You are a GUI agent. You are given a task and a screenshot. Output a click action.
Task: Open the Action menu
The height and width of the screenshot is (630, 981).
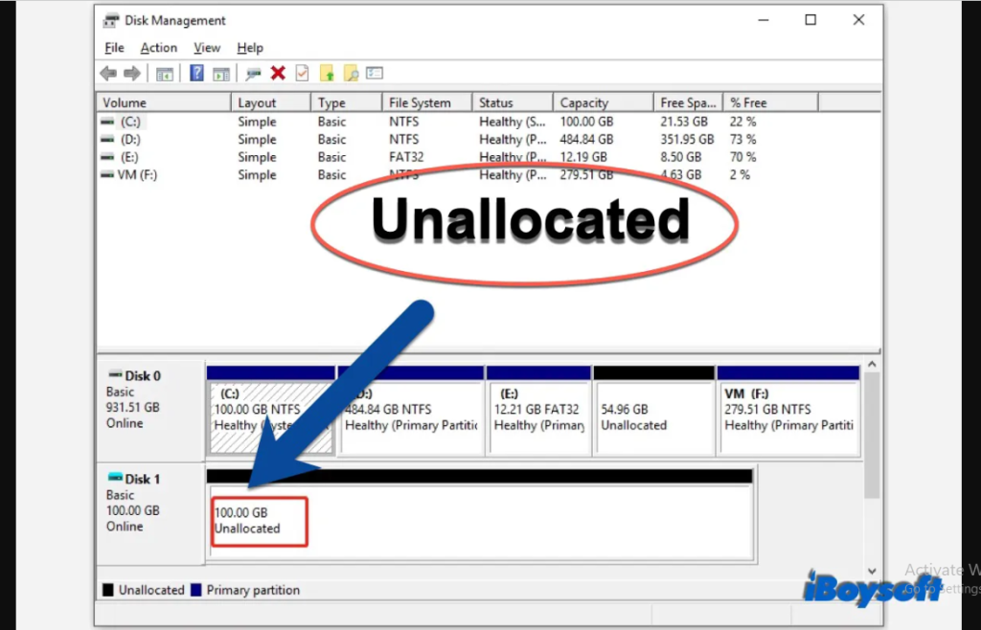pyautogui.click(x=158, y=48)
